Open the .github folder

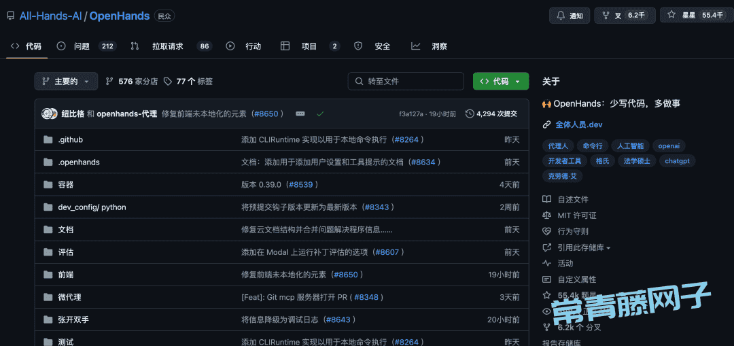pyautogui.click(x=71, y=139)
